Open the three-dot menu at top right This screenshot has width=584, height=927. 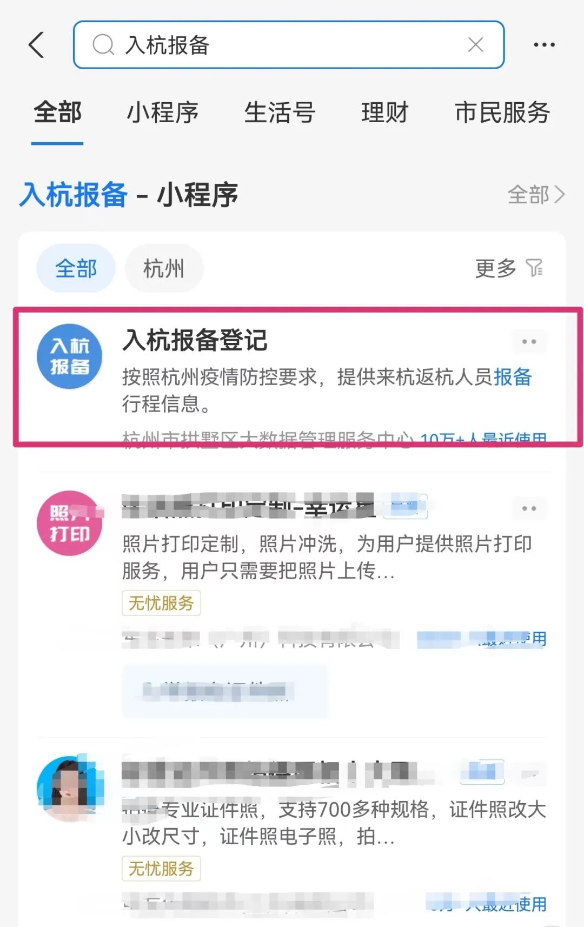click(544, 45)
